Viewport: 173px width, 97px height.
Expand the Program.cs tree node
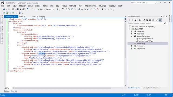[x=132, y=48]
